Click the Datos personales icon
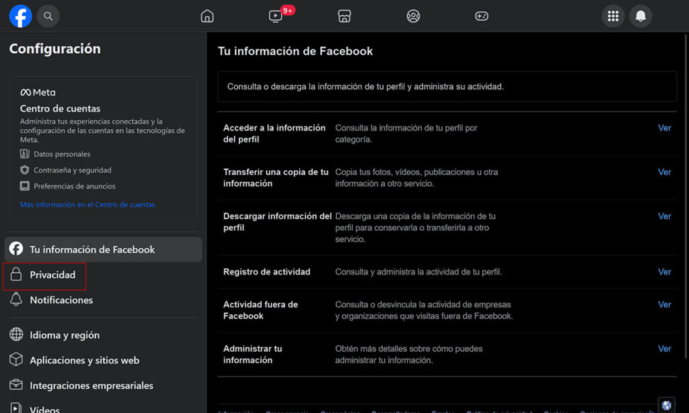The image size is (689, 413). coord(25,154)
